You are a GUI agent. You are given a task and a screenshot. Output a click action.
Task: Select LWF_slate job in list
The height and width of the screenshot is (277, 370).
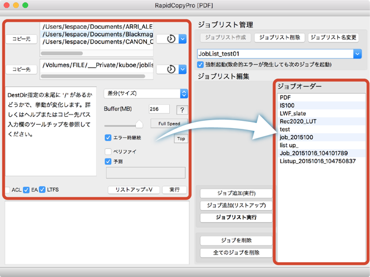pos(322,113)
